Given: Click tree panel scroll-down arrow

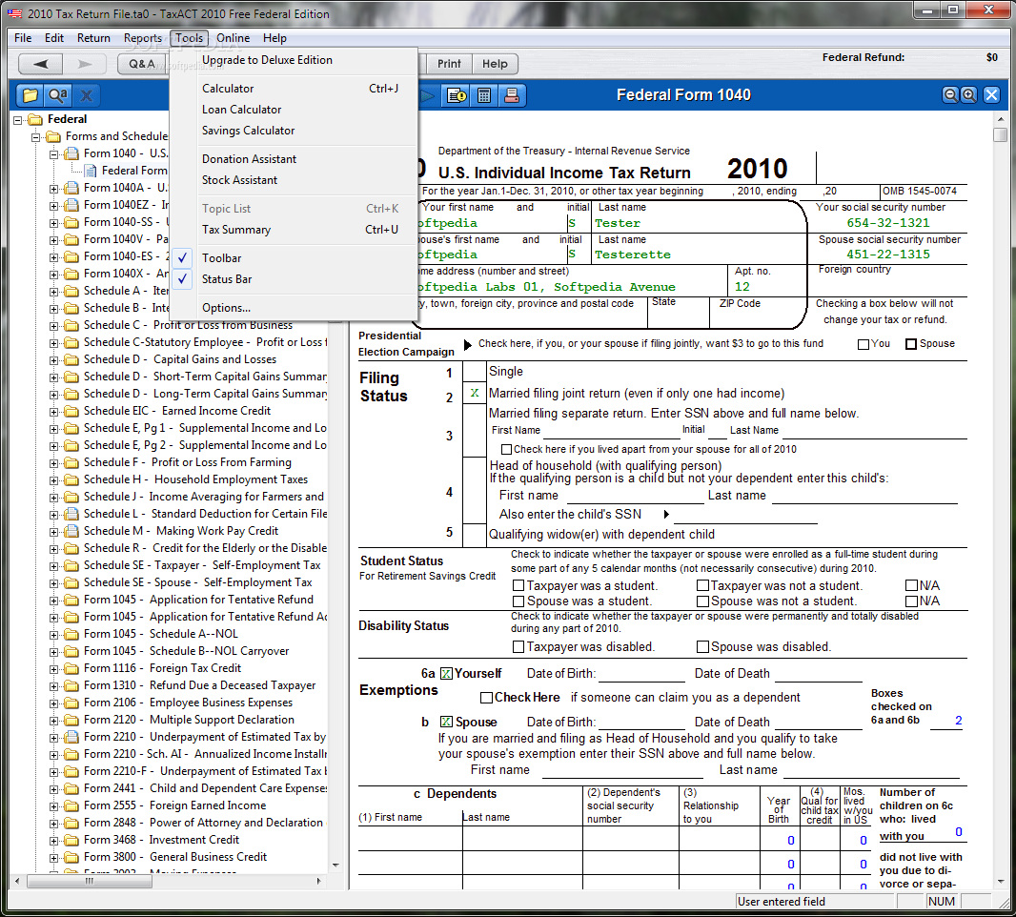Looking at the screenshot, I should point(335,866).
